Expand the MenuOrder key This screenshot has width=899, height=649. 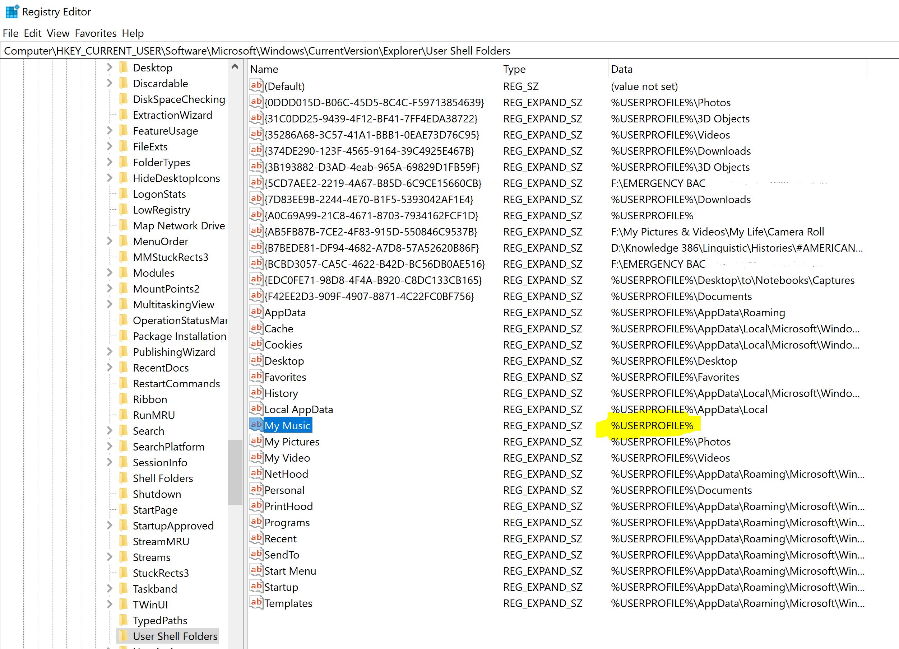pyautogui.click(x=110, y=241)
